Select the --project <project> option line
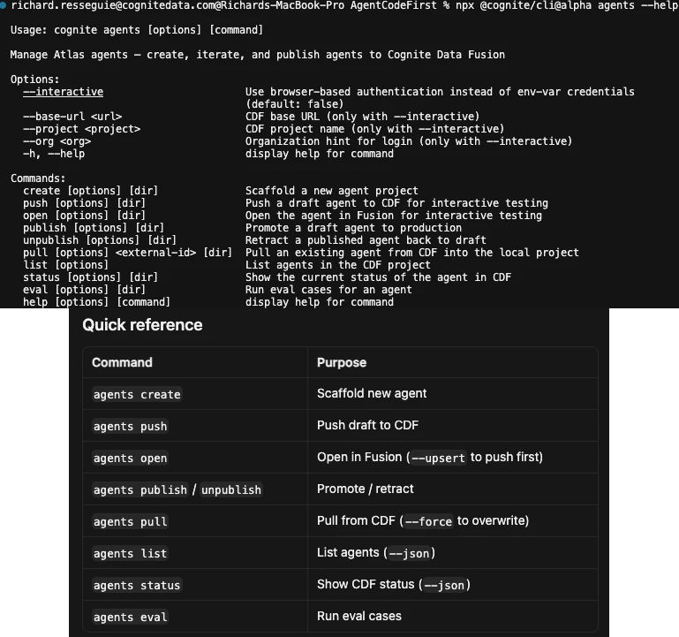 [82, 129]
